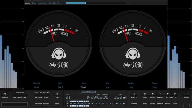The width and height of the screenshot is (192, 108).
Task: Click the right spectrum bar visualizer
Action: (x=176, y=62)
